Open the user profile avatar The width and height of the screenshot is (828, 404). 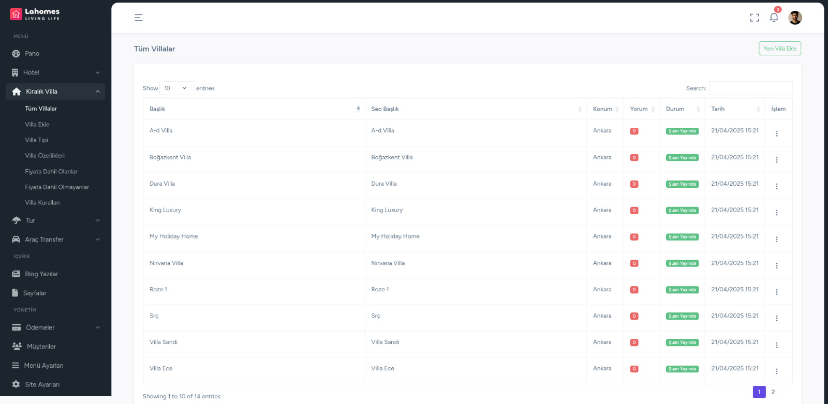795,18
